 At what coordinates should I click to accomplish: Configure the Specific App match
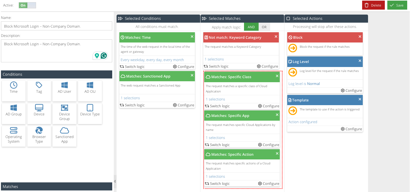pyautogui.click(x=269, y=145)
